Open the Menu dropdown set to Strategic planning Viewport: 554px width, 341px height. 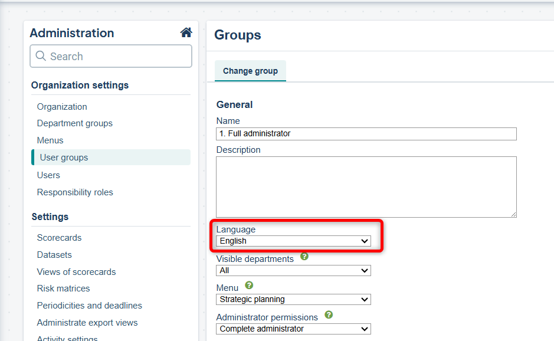pyautogui.click(x=293, y=299)
